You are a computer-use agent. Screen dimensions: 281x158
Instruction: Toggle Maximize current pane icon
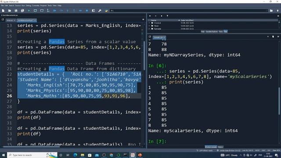[94, 11]
